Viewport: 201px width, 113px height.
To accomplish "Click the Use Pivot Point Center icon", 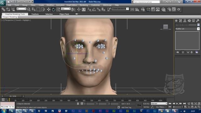I will coord(73,9).
